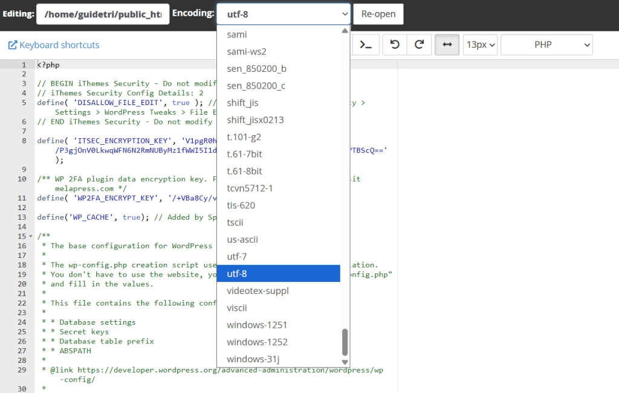Select viscii encoding option

(x=278, y=308)
